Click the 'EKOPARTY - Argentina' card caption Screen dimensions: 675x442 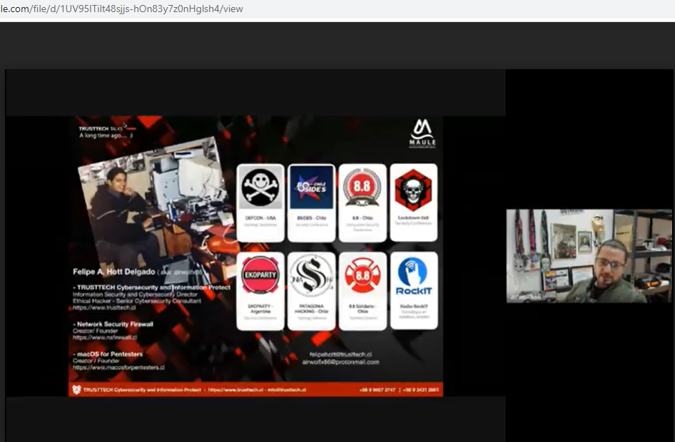[x=260, y=309]
